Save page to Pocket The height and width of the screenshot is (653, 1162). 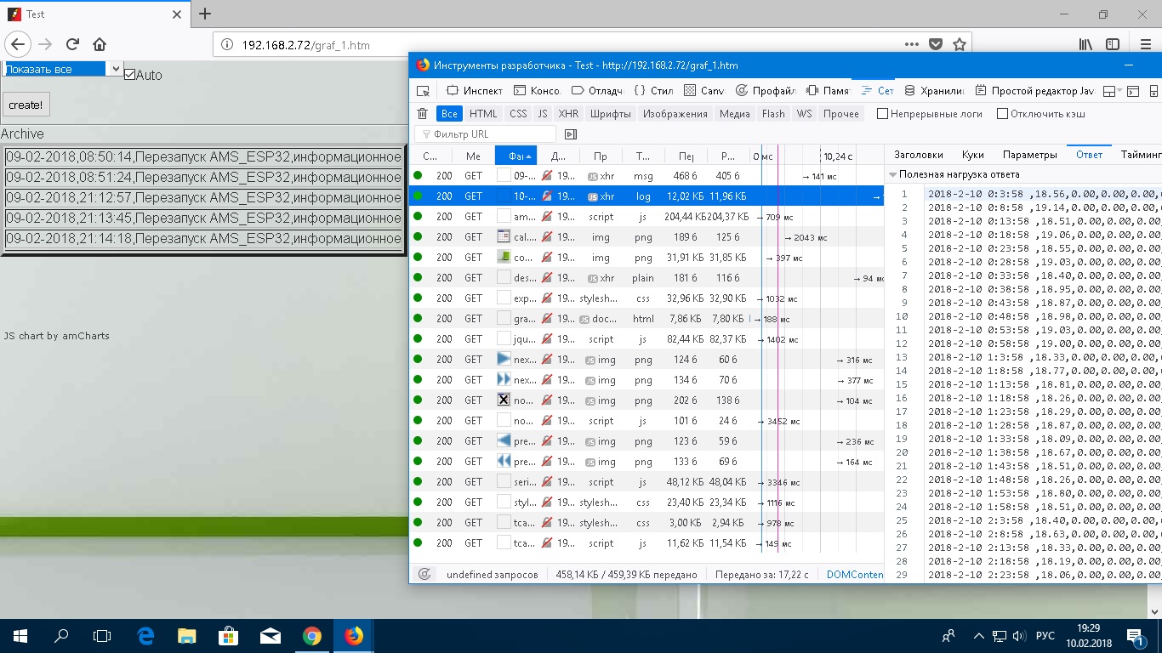click(x=936, y=44)
